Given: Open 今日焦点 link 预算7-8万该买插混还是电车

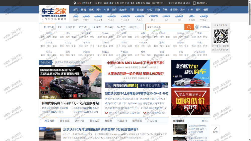Looking at the screenshot, I should pyautogui.click(x=71, y=62).
